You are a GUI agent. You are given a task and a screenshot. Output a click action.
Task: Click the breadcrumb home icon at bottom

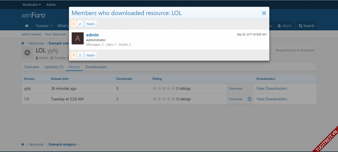pos(23,144)
